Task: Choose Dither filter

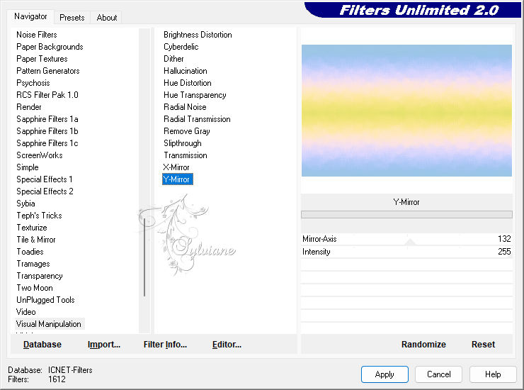Action: point(173,59)
